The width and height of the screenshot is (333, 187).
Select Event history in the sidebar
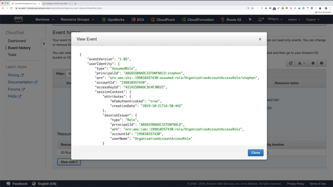pyautogui.click(x=19, y=48)
